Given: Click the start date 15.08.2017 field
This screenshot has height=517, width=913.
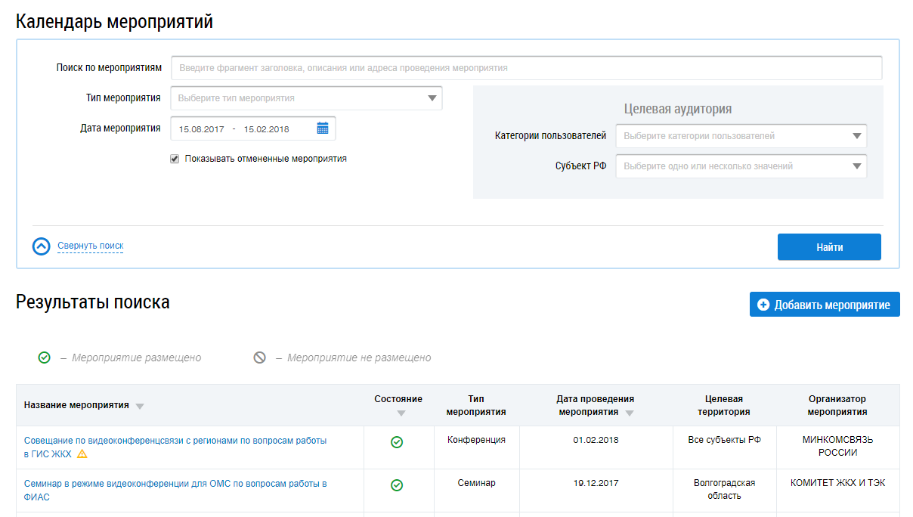Looking at the screenshot, I should 202,129.
